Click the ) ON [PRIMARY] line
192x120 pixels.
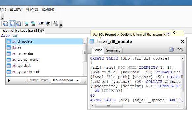click(x=106, y=91)
